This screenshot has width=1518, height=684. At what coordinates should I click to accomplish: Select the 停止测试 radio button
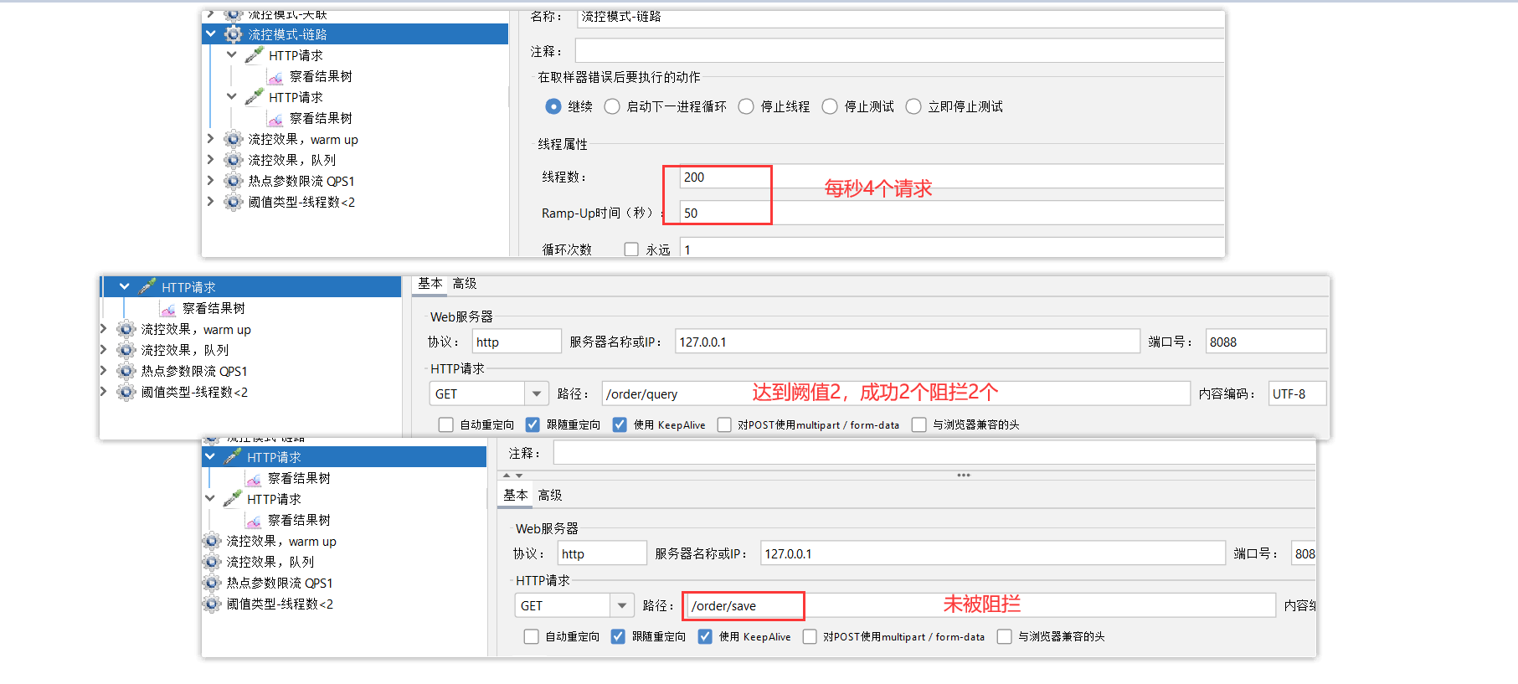pos(830,106)
